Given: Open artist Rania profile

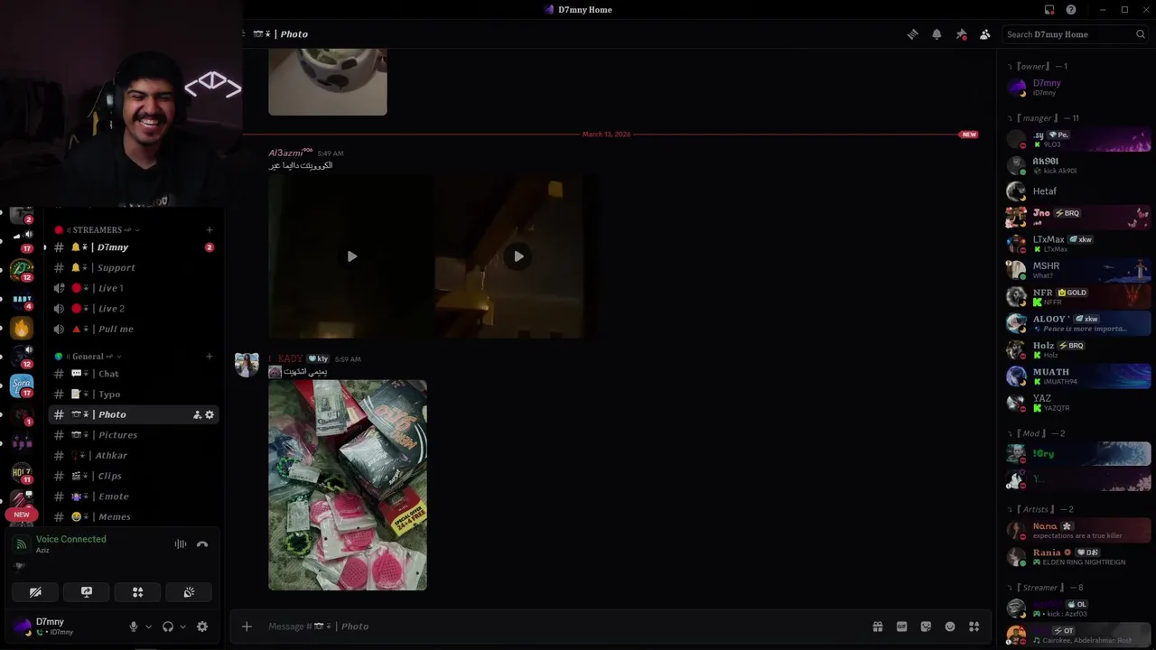Looking at the screenshot, I should 1079,556.
